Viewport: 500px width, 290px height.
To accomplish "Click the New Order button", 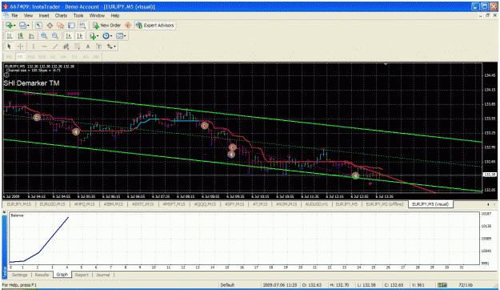I will pos(107,25).
